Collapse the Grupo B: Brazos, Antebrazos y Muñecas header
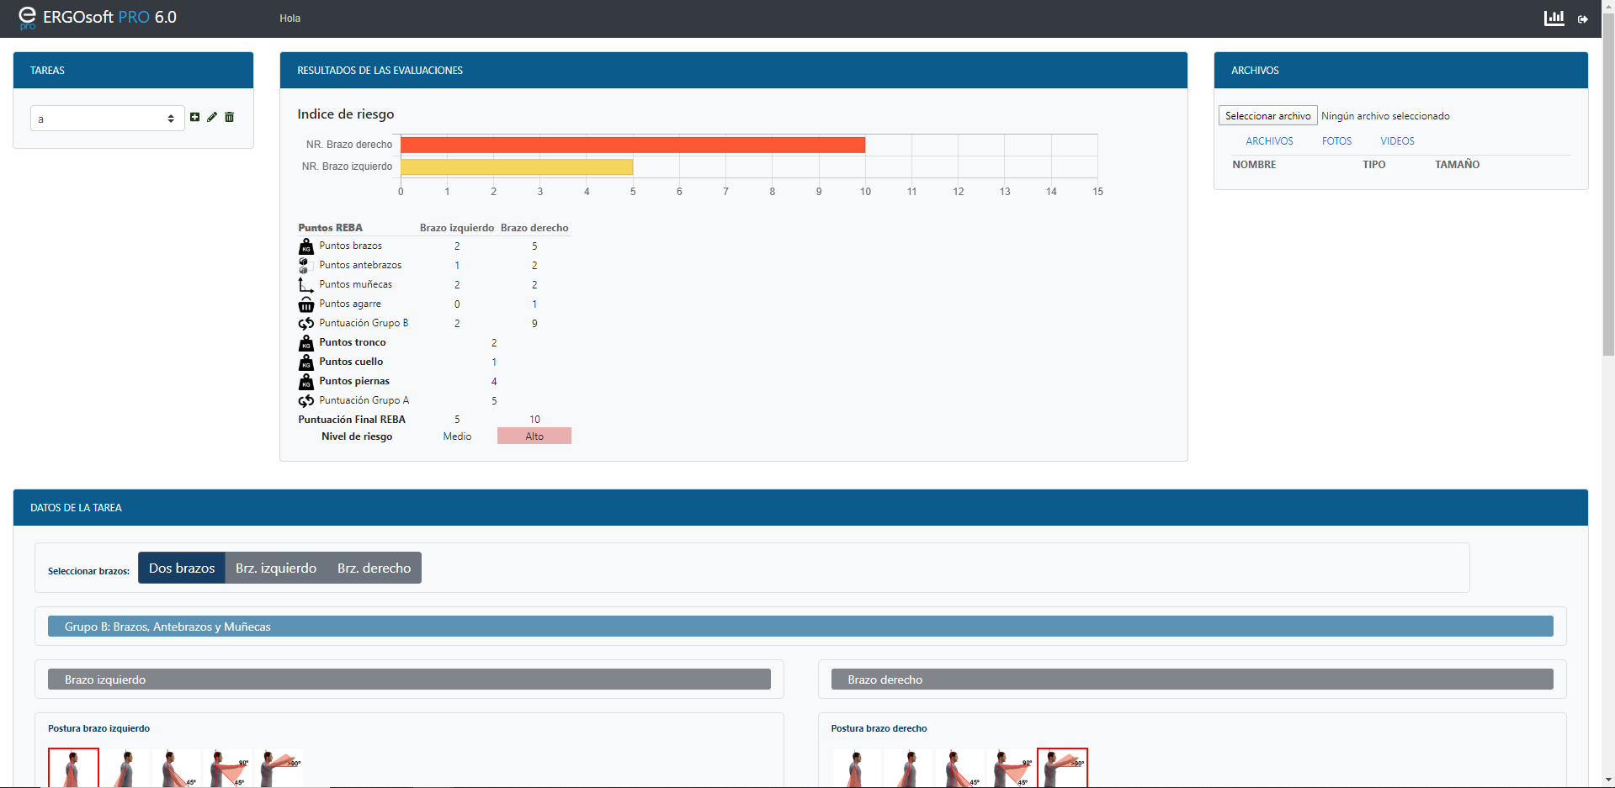1615x788 pixels. coord(800,627)
